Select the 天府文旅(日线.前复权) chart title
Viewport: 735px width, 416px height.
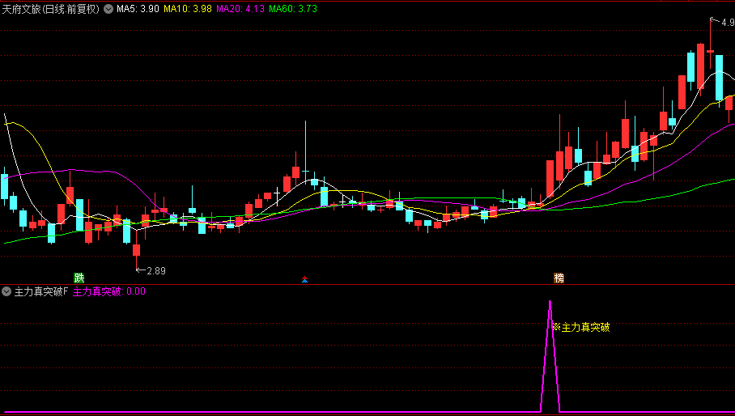click(51, 9)
